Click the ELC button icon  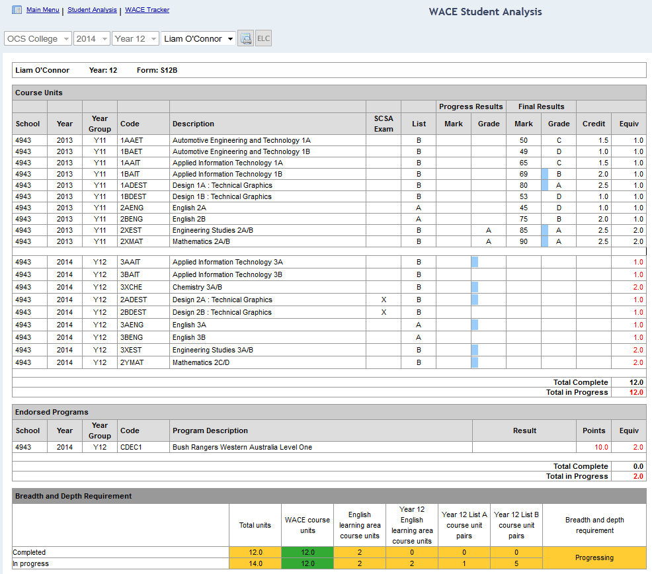pyautogui.click(x=263, y=38)
